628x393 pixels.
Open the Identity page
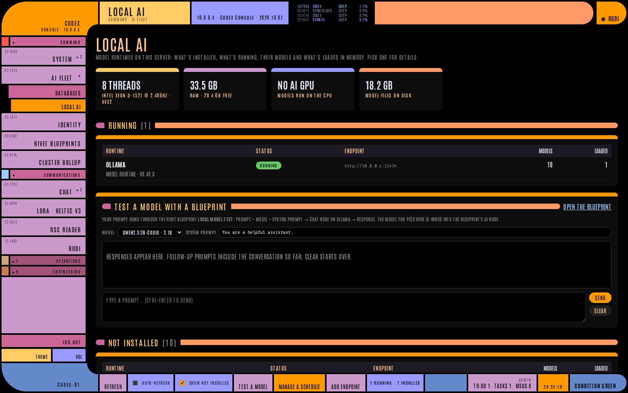click(x=44, y=122)
